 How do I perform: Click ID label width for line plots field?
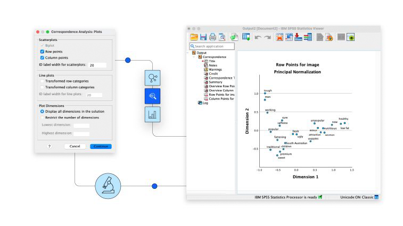[x=94, y=95]
